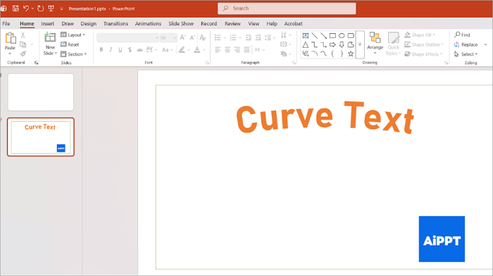Image resolution: width=493 pixels, height=276 pixels.
Task: Switch to the Animations tab
Action: point(148,23)
